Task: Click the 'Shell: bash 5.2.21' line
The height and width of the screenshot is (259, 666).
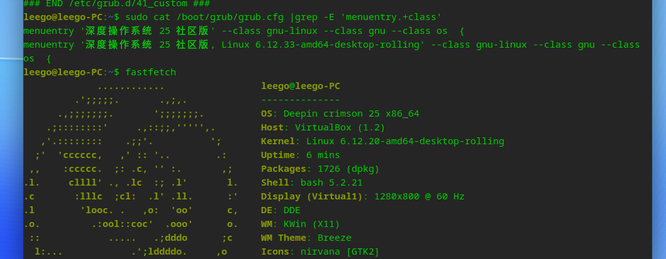Action: point(311,183)
